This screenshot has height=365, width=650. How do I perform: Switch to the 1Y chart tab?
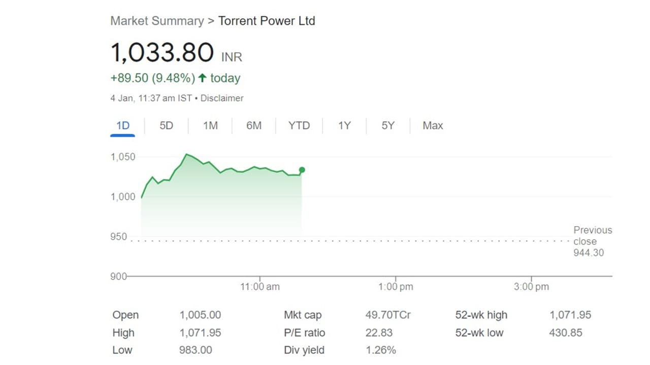(x=344, y=126)
